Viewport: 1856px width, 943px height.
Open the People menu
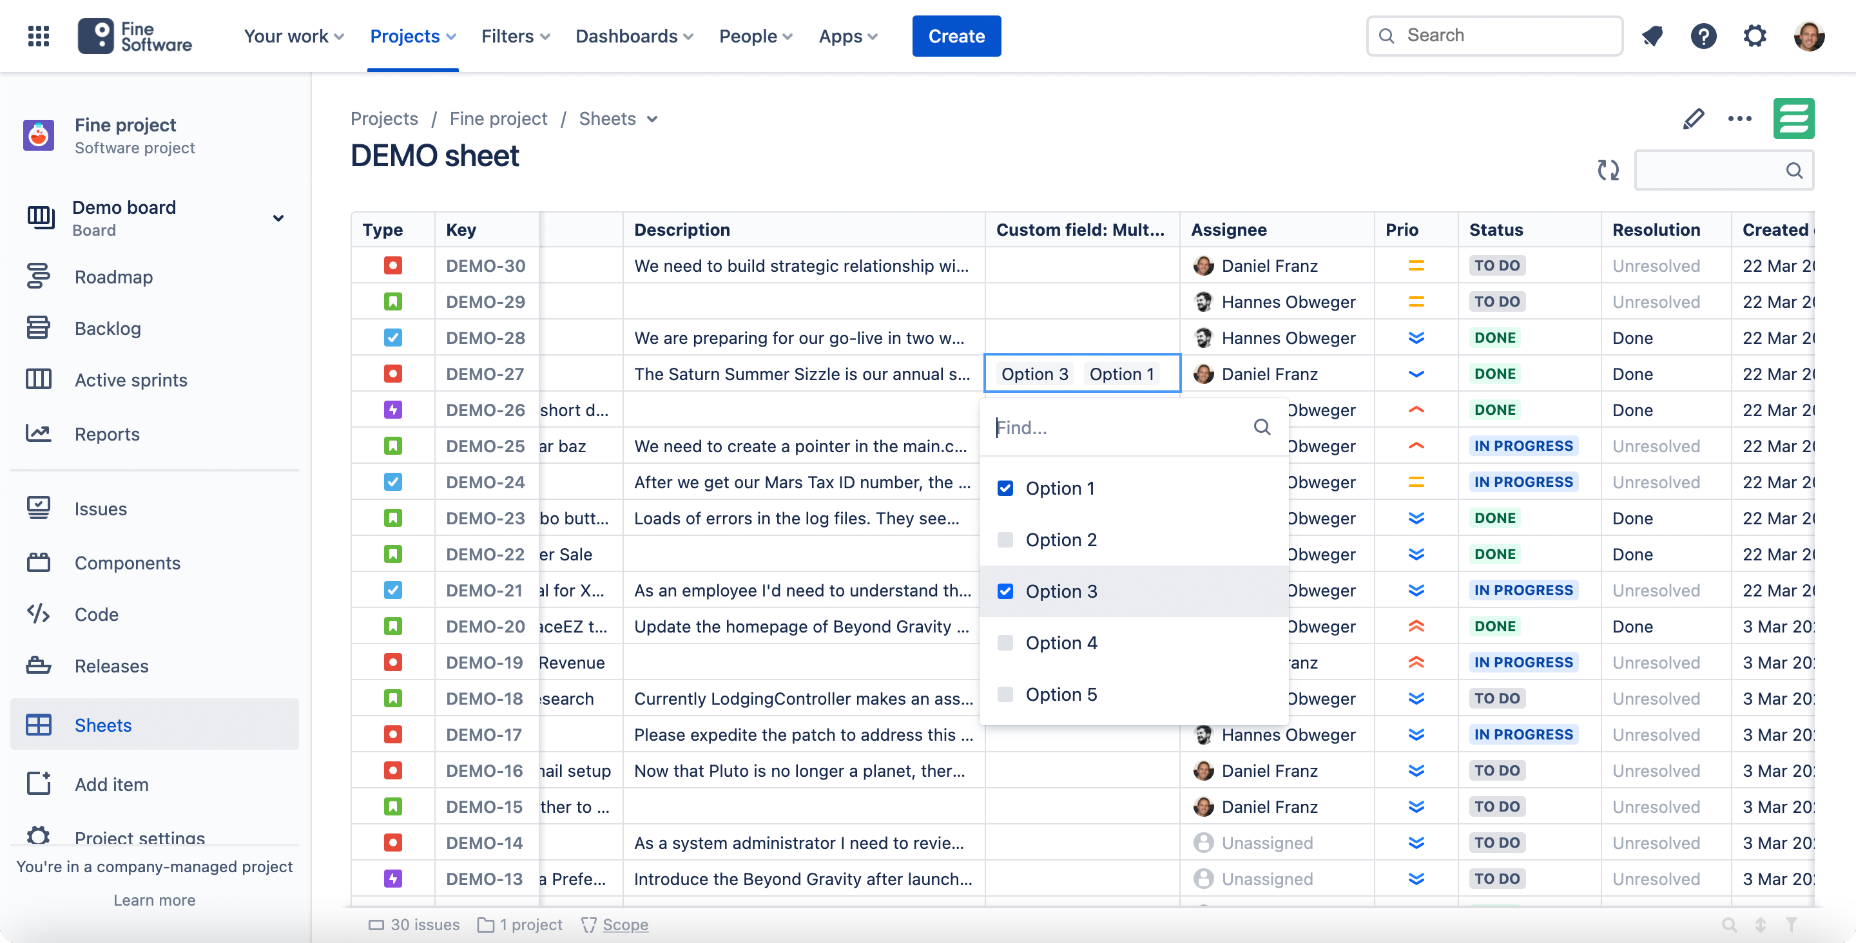pos(755,35)
